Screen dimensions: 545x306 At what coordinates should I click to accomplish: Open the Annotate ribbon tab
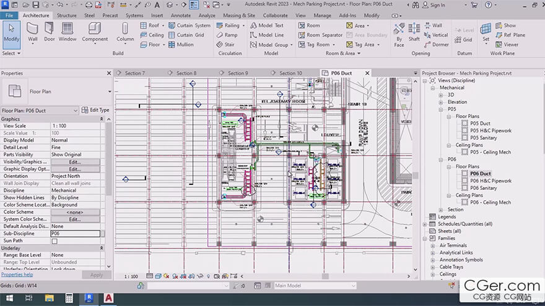tap(181, 15)
